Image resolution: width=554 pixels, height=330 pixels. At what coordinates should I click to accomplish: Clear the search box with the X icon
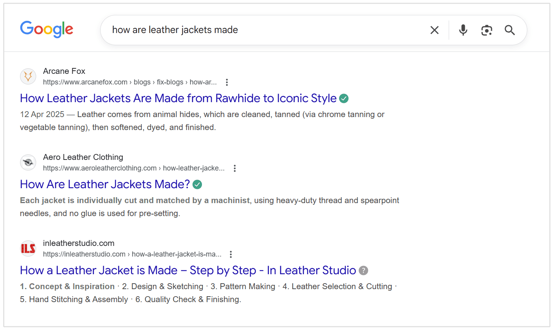click(x=434, y=30)
